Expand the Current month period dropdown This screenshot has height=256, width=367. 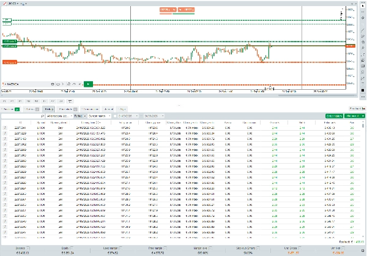(x=99, y=116)
